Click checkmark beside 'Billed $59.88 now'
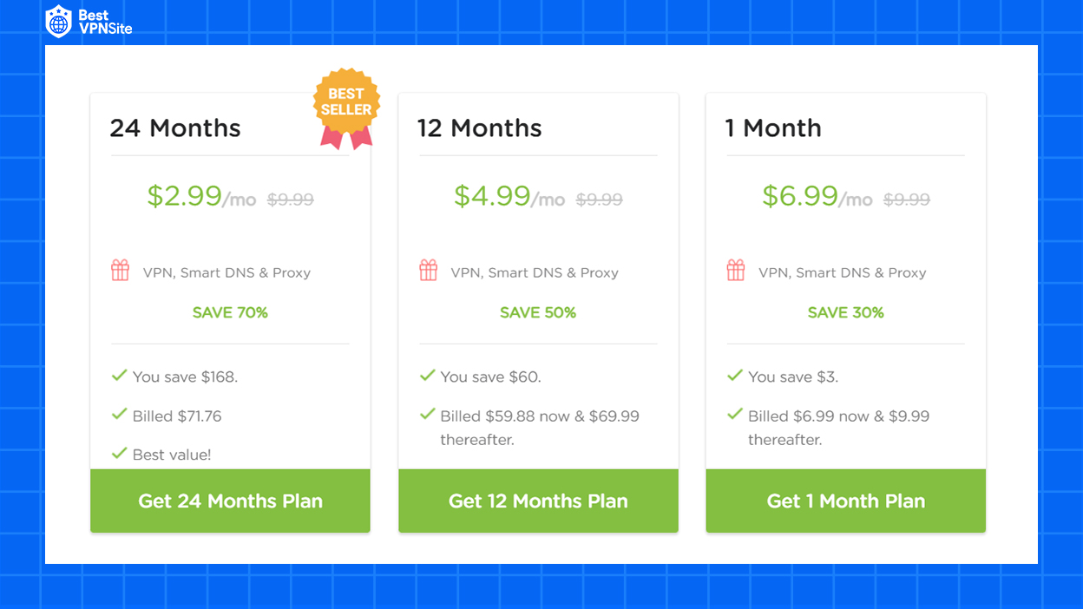The height and width of the screenshot is (609, 1083). coord(427,415)
